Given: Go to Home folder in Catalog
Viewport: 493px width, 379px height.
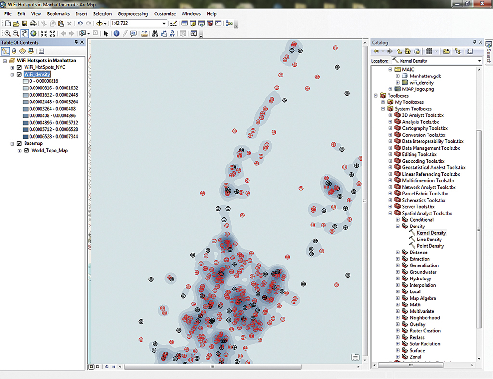Looking at the screenshot, I should (x=408, y=51).
